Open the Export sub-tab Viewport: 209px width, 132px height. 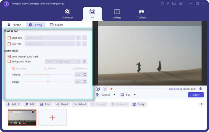56,25
